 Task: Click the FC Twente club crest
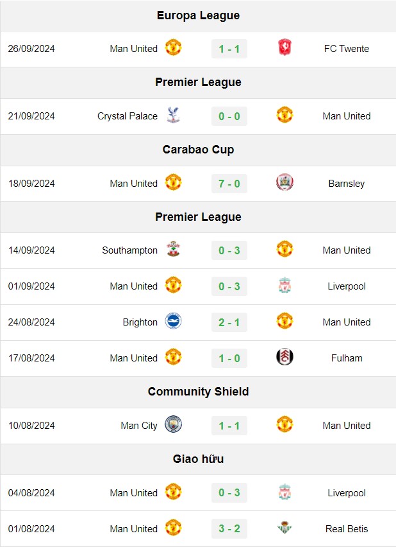tap(285, 48)
